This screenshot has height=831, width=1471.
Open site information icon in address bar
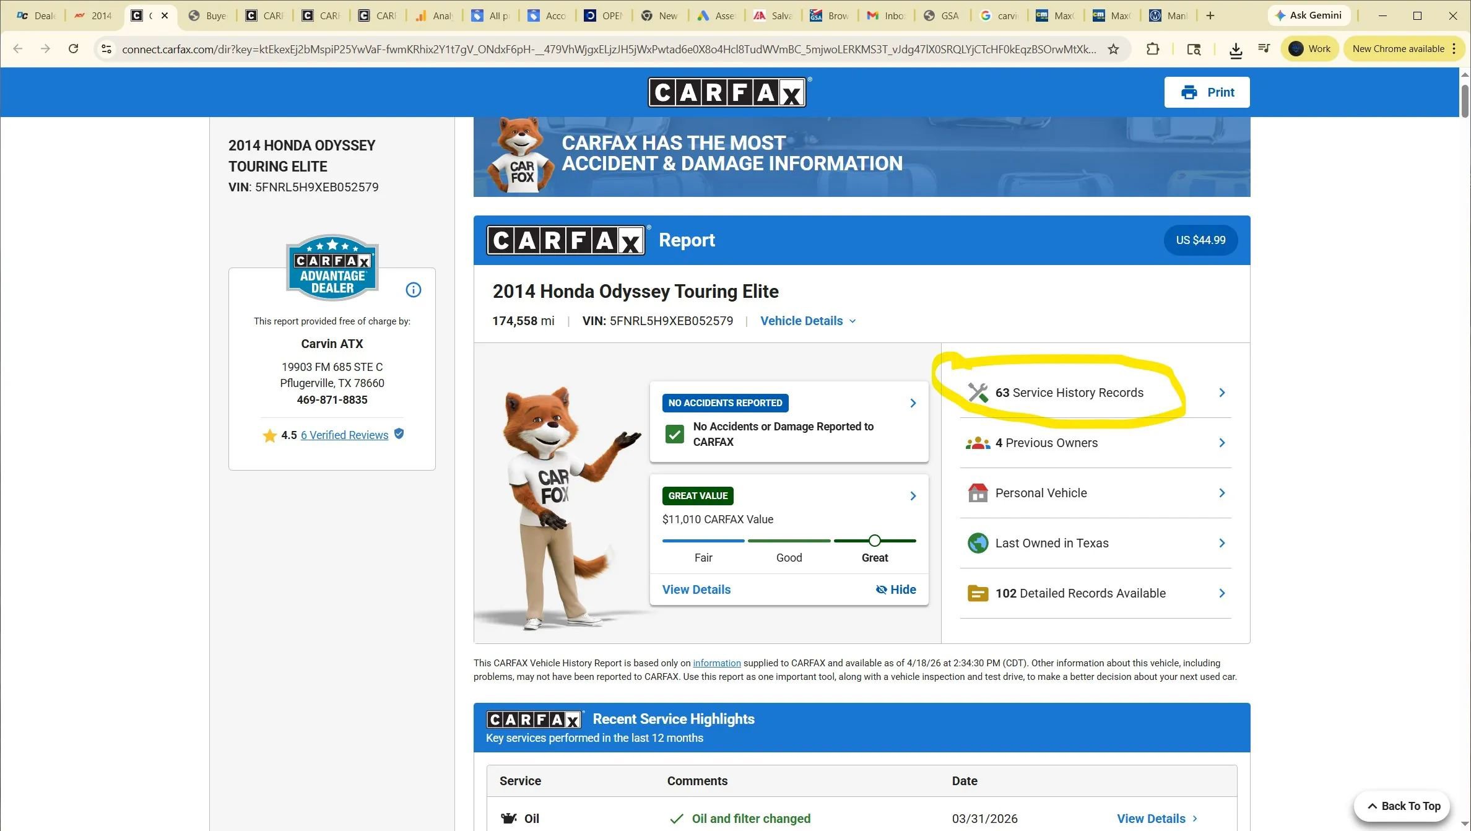pyautogui.click(x=106, y=49)
